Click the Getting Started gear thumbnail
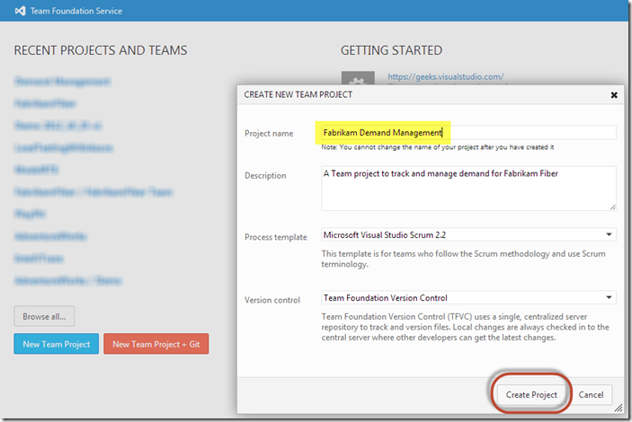This screenshot has height=422, width=632. pyautogui.click(x=358, y=78)
